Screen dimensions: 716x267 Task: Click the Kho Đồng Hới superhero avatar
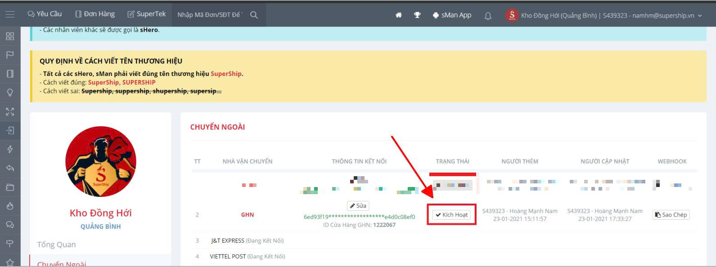click(x=101, y=161)
